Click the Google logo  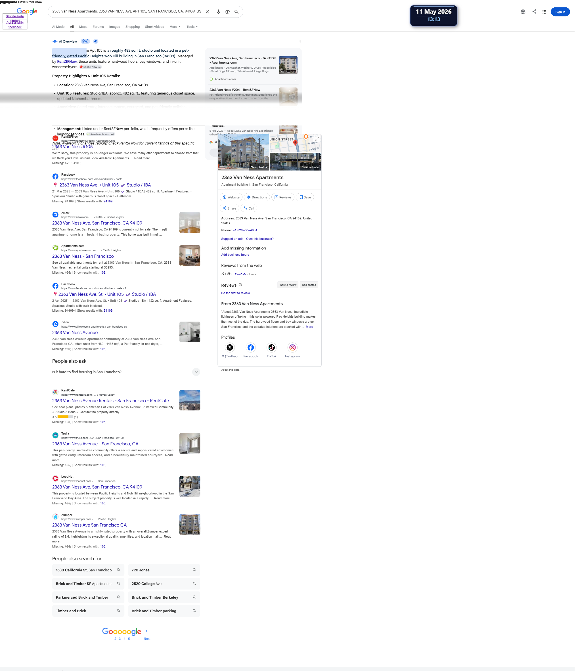[27, 12]
